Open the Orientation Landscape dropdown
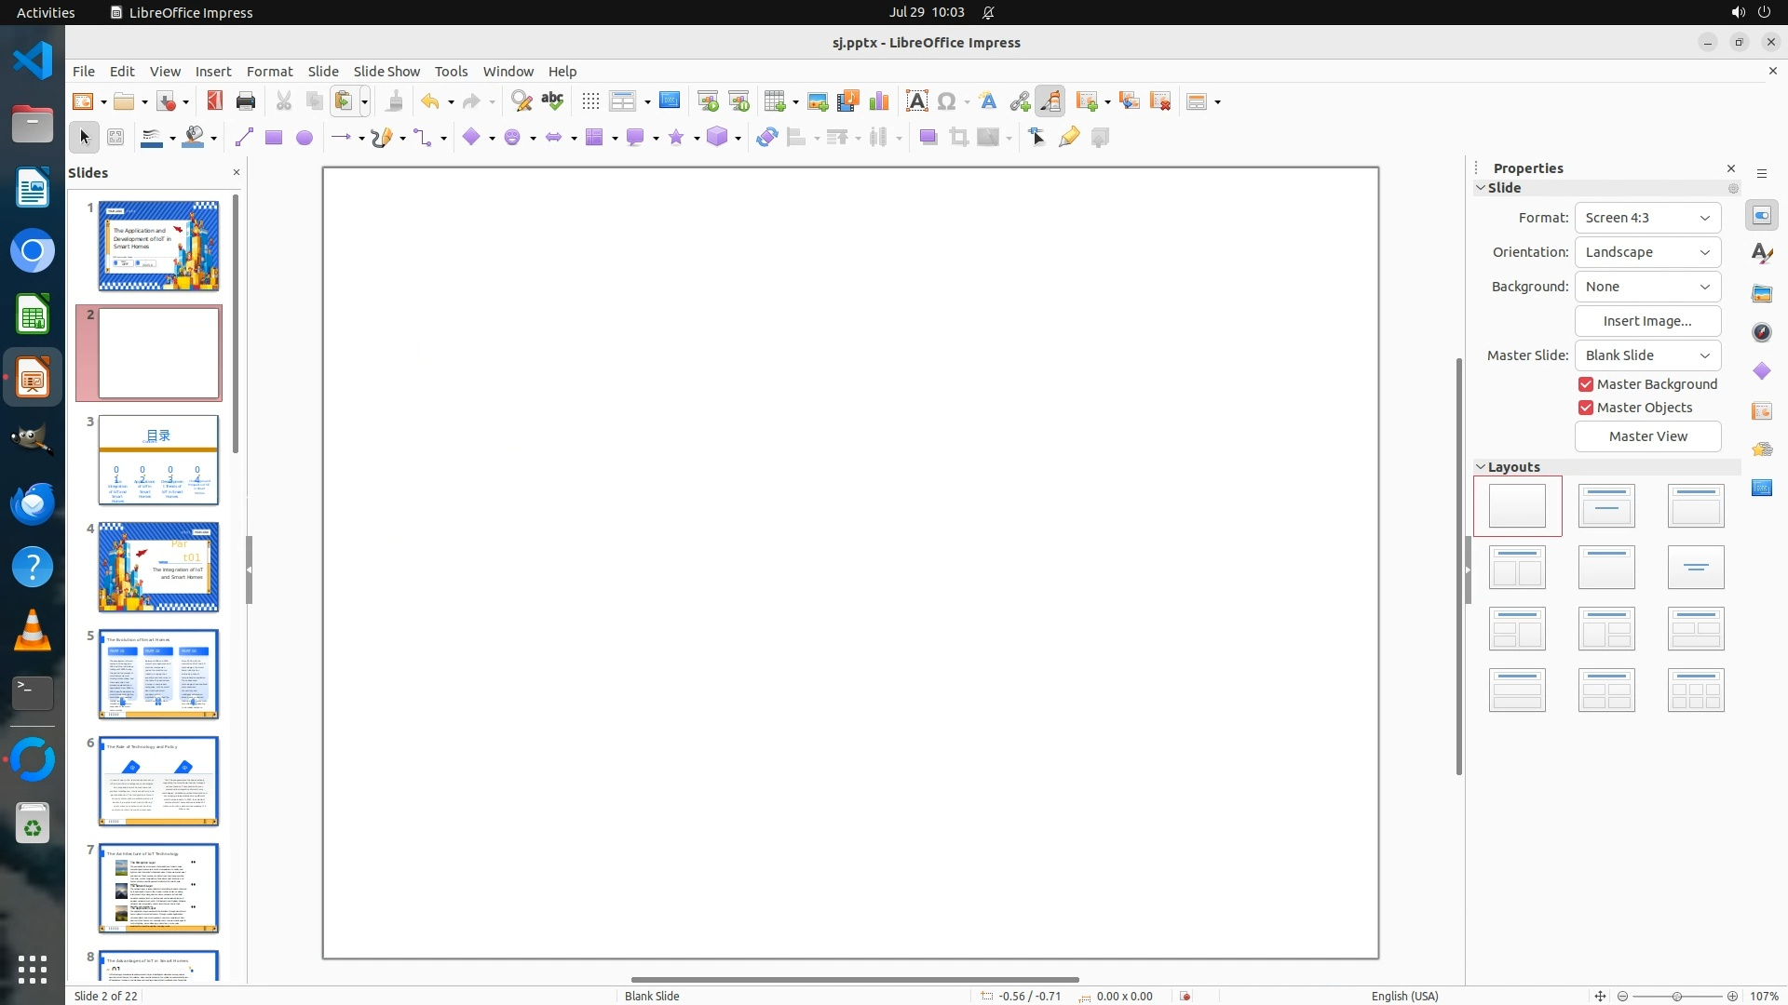1788x1005 pixels. (1646, 252)
